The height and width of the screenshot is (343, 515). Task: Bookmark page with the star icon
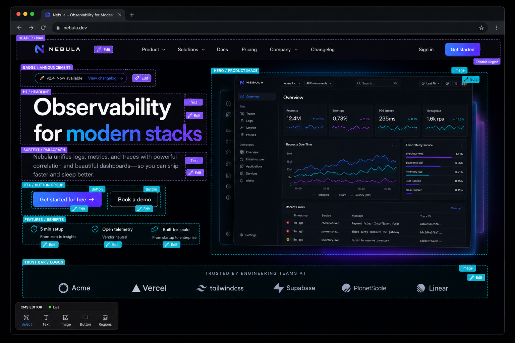pos(481,28)
